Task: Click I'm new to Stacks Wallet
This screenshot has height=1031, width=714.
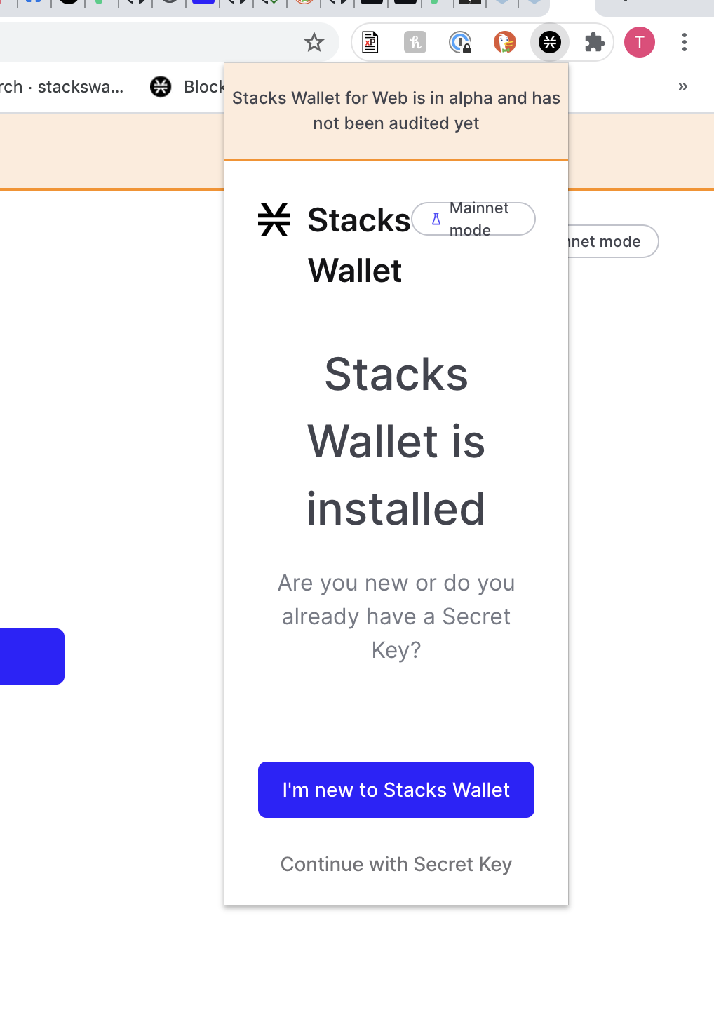Action: point(396,789)
